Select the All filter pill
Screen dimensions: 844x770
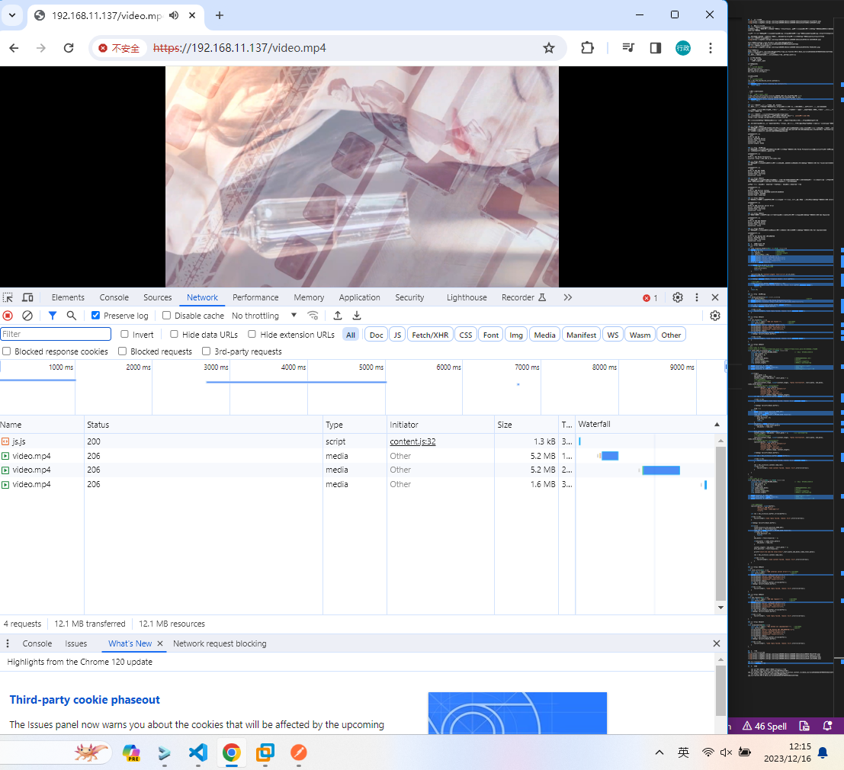[351, 335]
